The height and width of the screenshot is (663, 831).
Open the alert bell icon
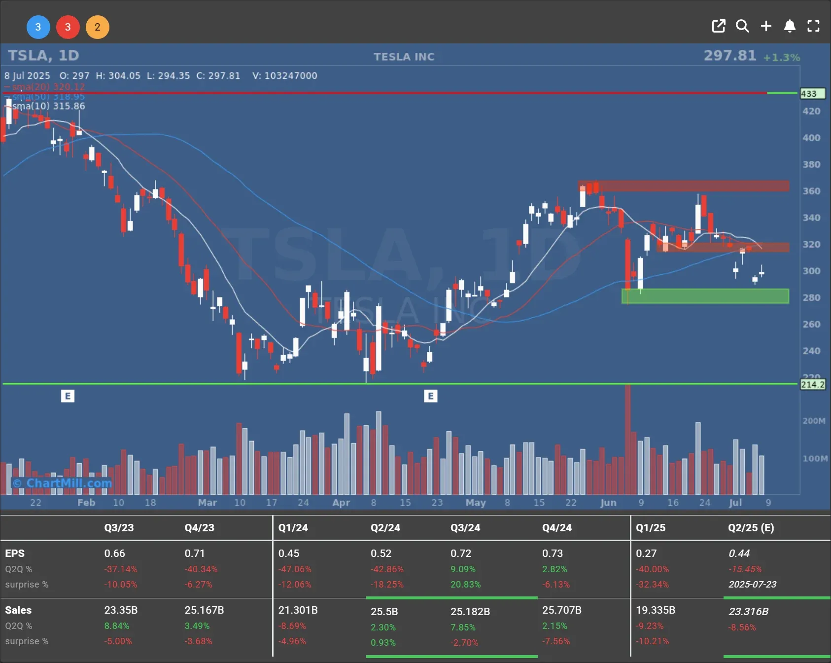pos(790,26)
